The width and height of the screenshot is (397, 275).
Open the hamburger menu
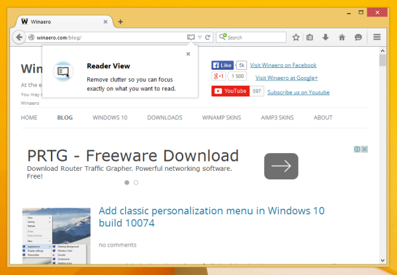coord(376,37)
